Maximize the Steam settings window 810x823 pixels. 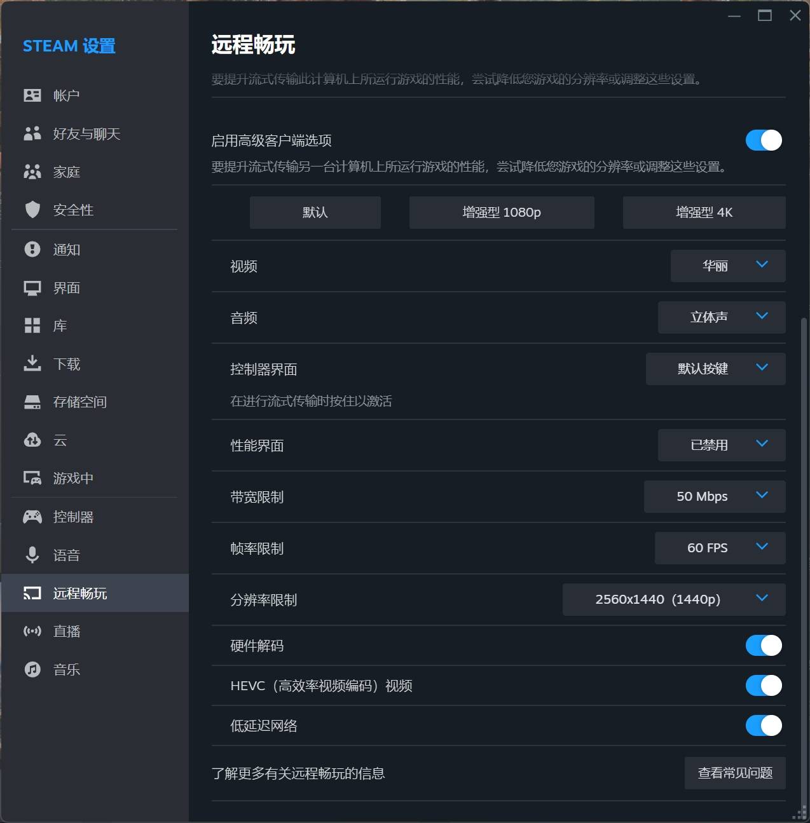coord(765,16)
